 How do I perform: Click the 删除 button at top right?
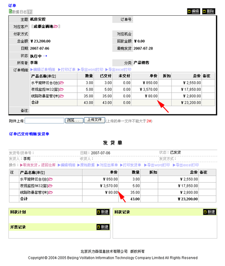208,11
